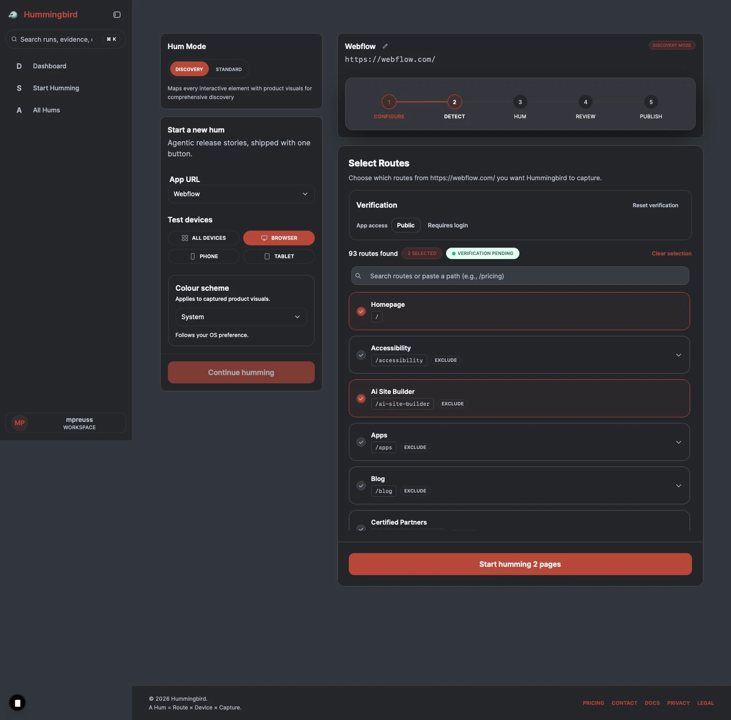
Task: Open Privacy footer link
Action: pyautogui.click(x=678, y=703)
